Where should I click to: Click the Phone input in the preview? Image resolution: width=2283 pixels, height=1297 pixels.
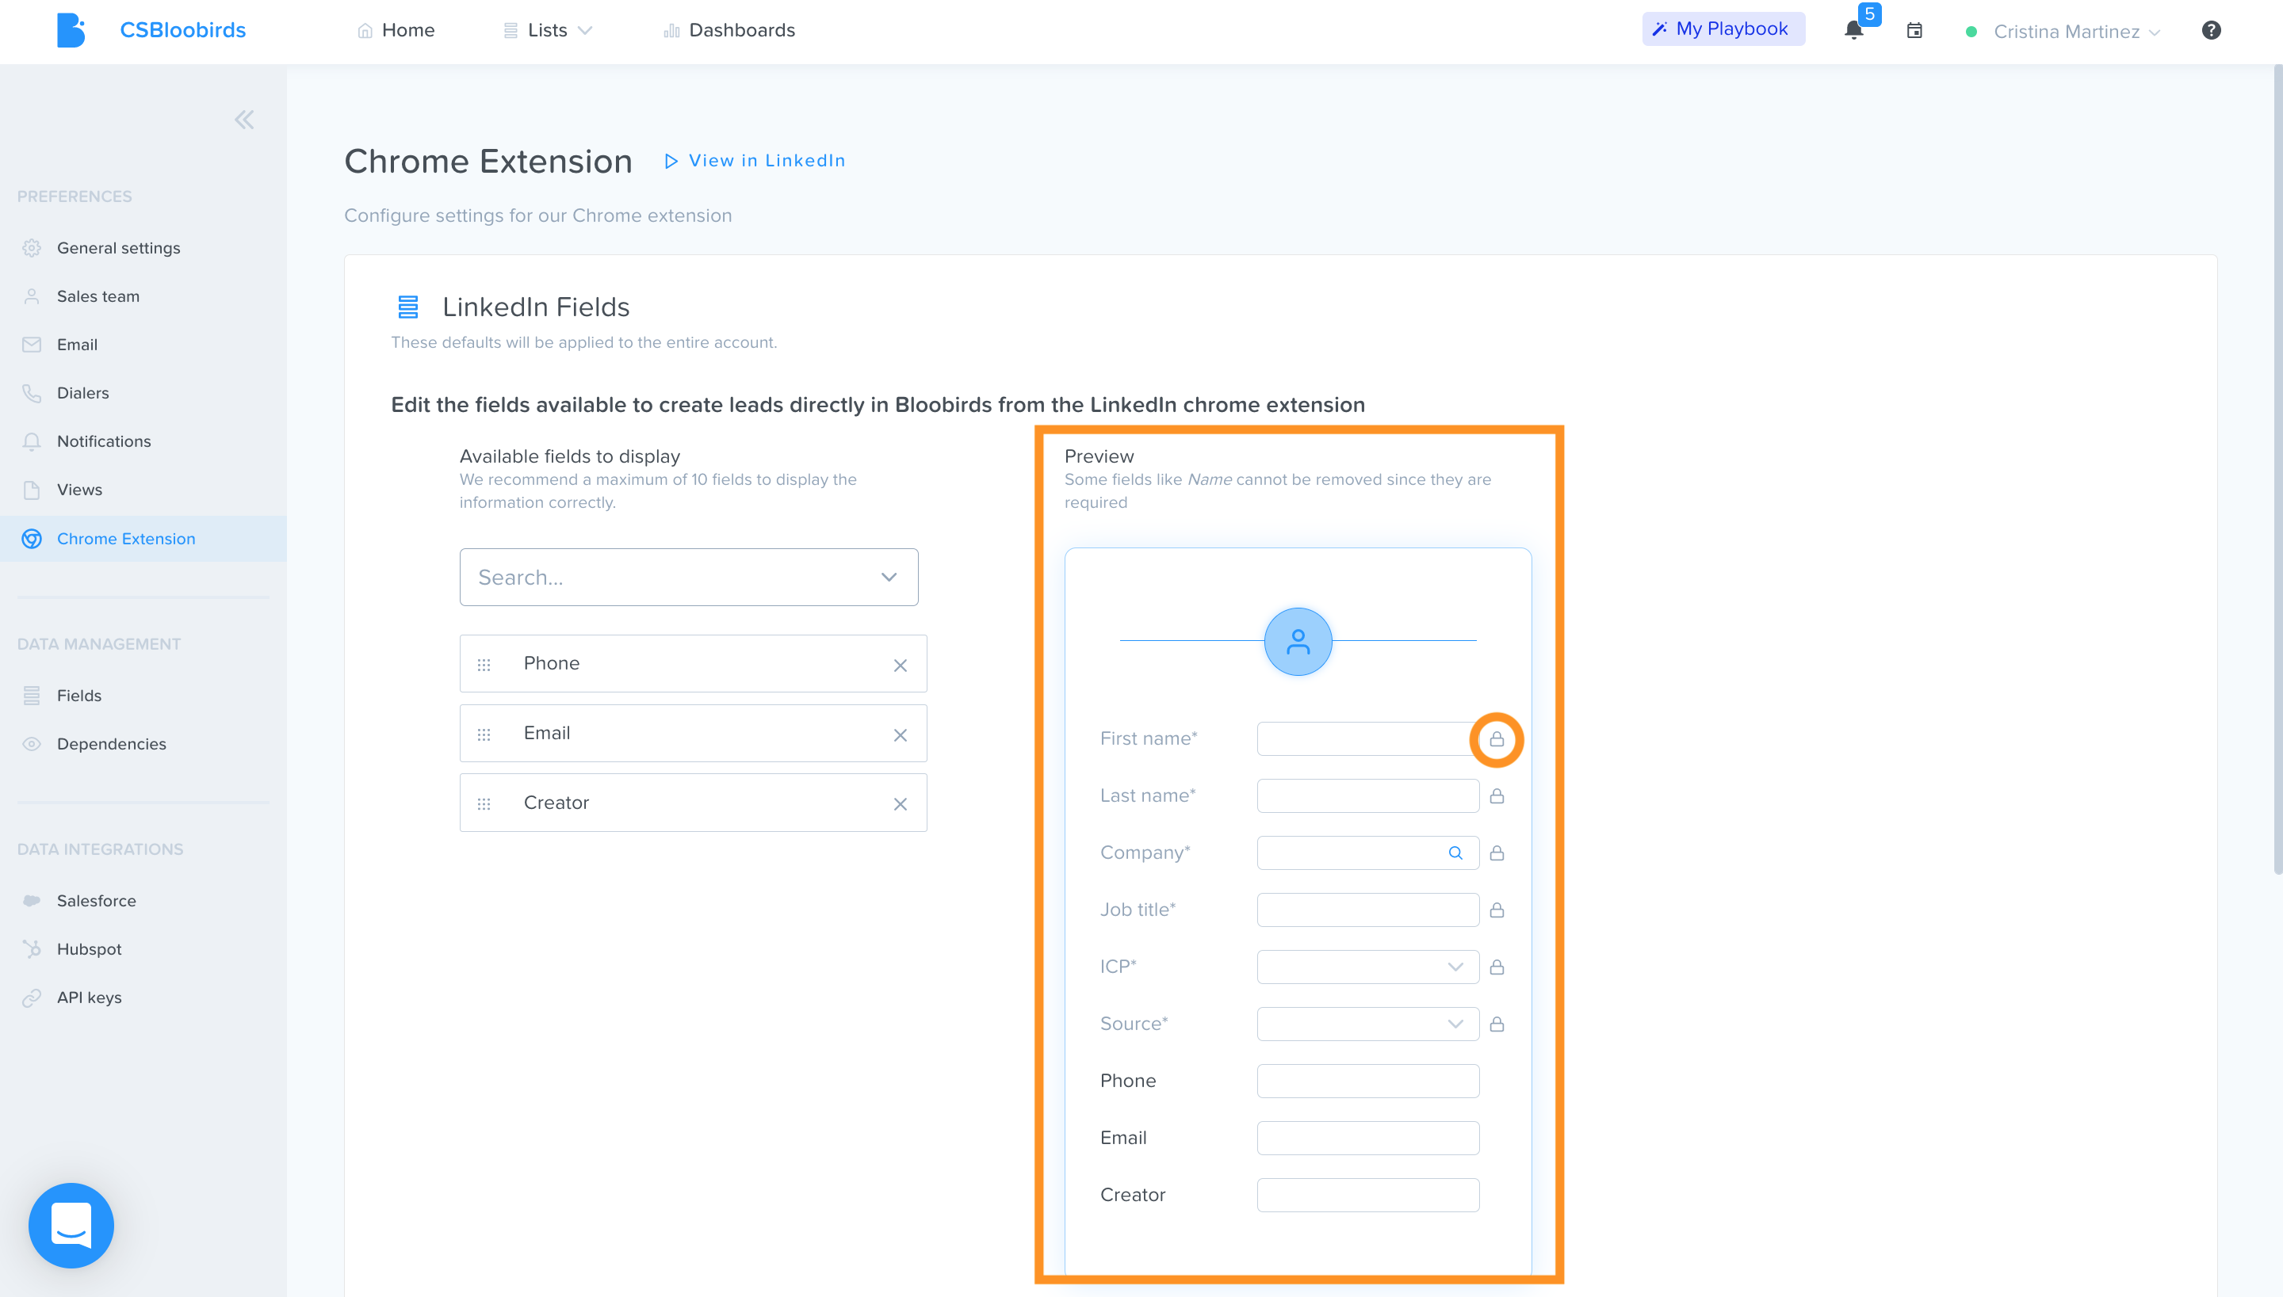tap(1368, 1081)
